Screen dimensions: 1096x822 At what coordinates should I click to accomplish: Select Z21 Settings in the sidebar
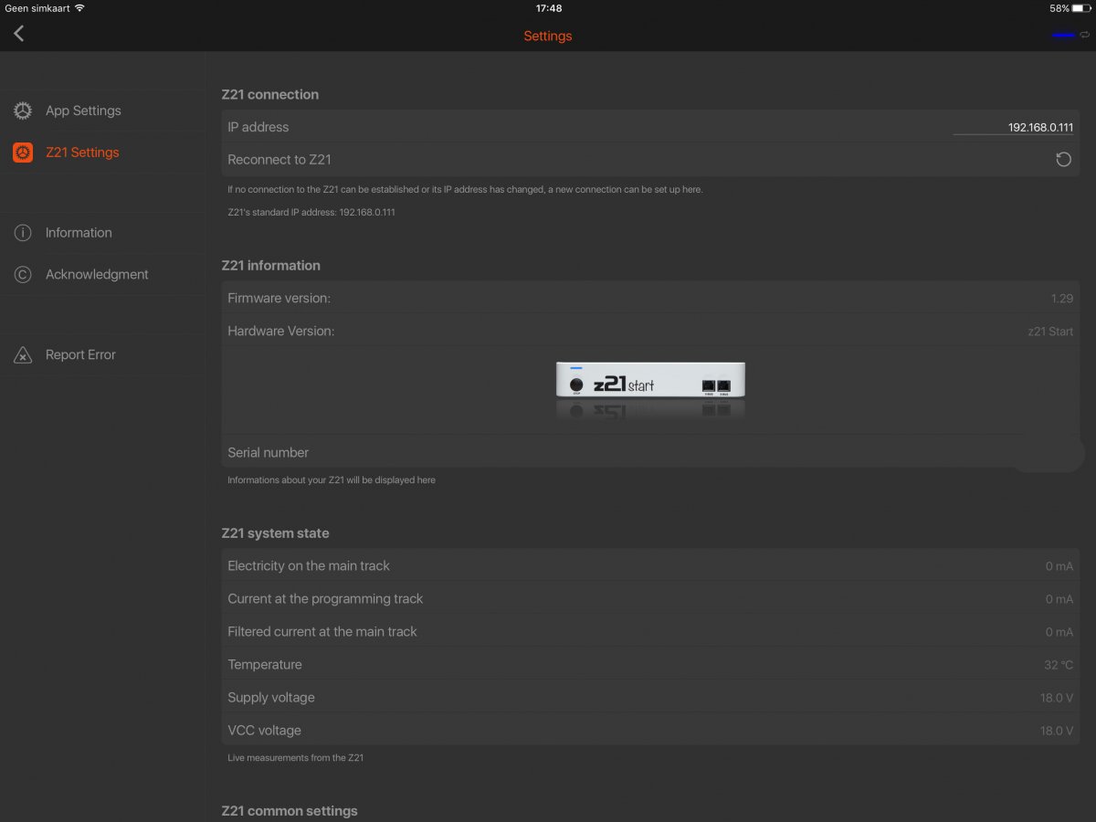coord(102,153)
